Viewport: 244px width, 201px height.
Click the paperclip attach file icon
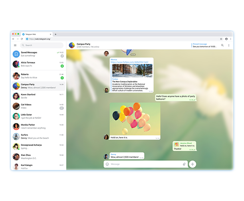point(184,164)
